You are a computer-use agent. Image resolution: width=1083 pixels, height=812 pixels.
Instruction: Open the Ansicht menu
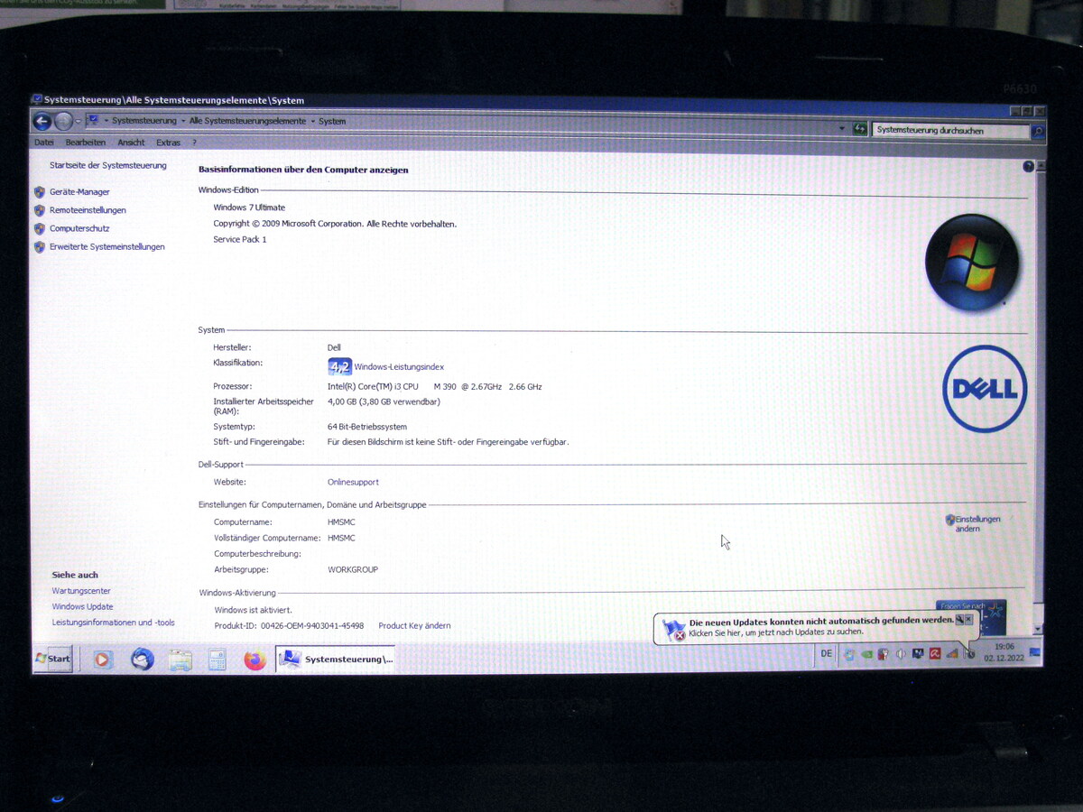coord(131,143)
